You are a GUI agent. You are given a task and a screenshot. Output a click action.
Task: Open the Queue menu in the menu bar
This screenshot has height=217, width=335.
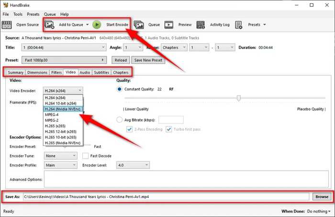point(50,14)
